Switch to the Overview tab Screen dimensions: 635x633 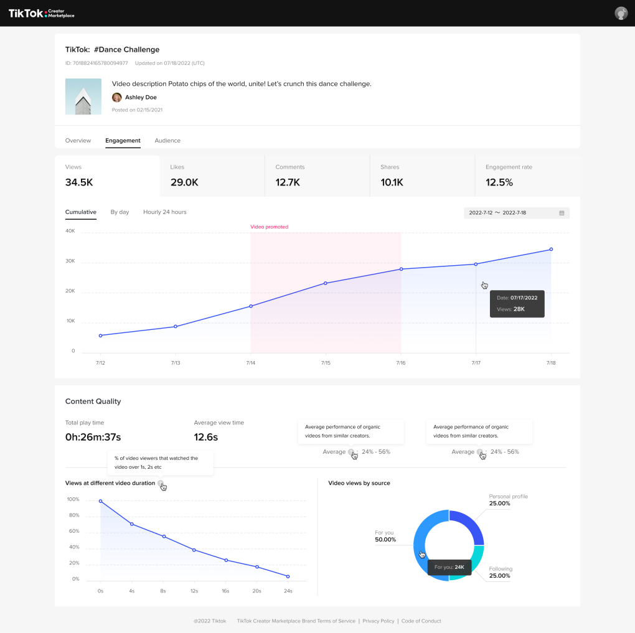click(78, 141)
